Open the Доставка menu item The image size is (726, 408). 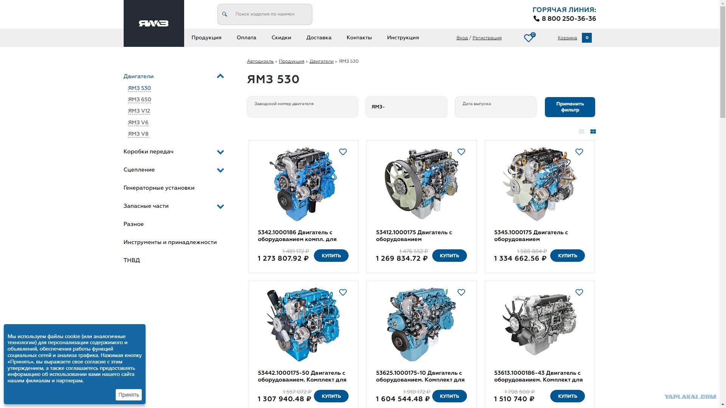pyautogui.click(x=319, y=38)
